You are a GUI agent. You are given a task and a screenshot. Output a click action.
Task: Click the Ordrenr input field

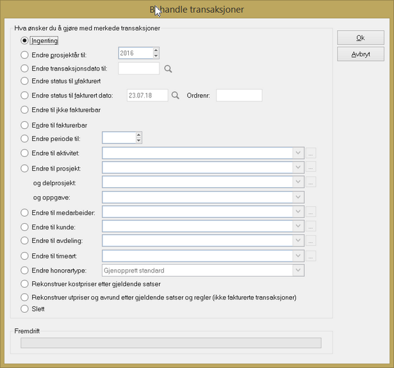[x=239, y=96]
